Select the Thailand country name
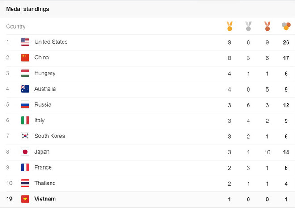Image resolution: width=295 pixels, height=208 pixels. [x=45, y=183]
